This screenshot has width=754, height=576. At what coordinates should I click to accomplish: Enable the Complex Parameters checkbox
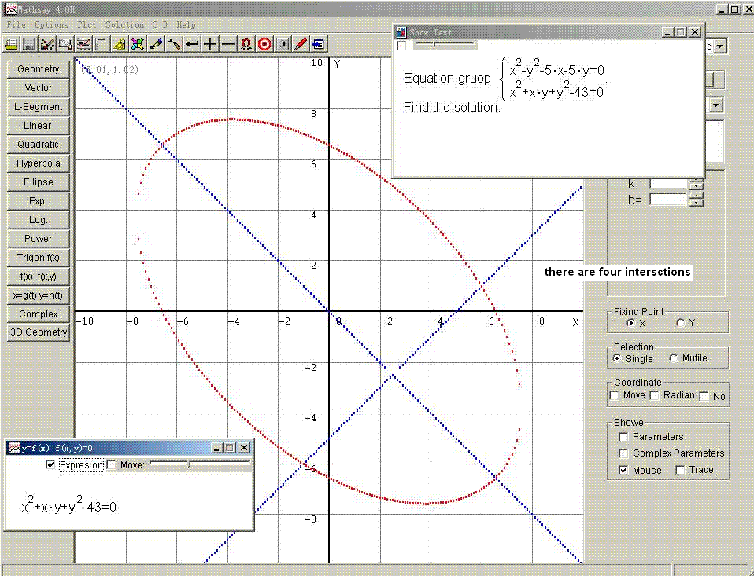(x=623, y=453)
